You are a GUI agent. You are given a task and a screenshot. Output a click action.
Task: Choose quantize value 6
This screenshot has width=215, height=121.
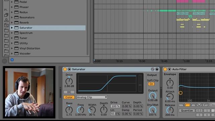click(x=207, y=115)
